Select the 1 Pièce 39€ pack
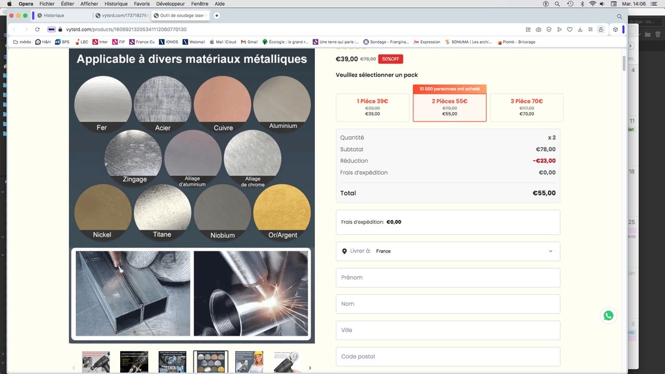This screenshot has height=374, width=665. (372, 107)
